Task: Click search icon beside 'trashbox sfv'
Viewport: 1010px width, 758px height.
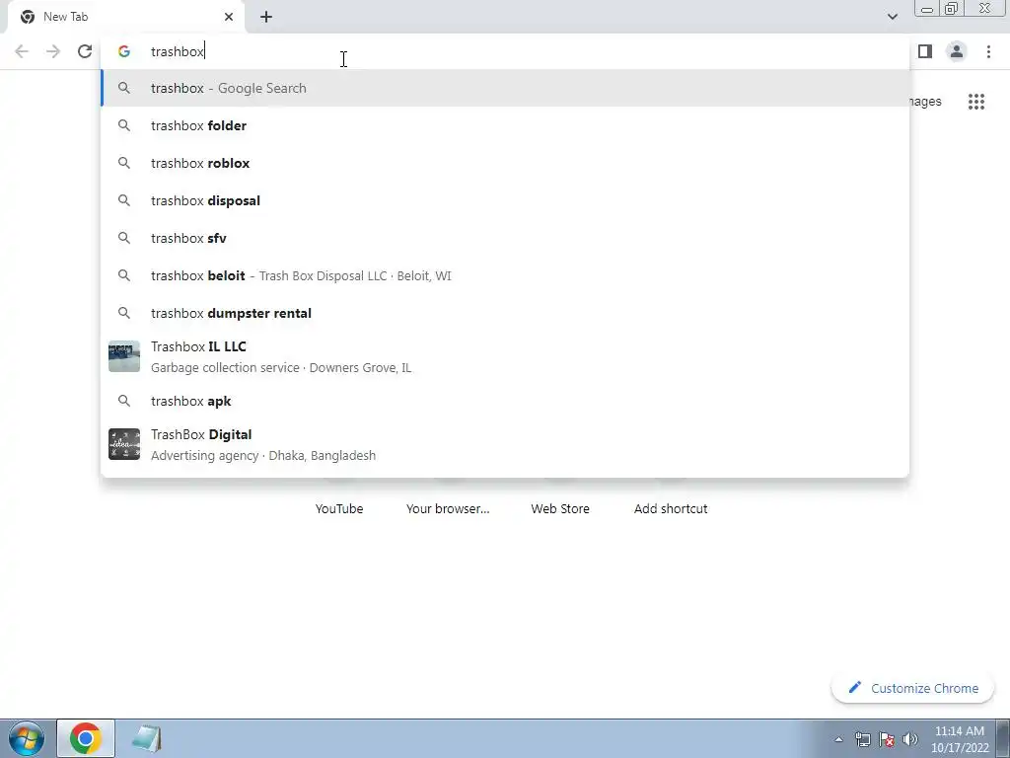Action: pos(124,239)
